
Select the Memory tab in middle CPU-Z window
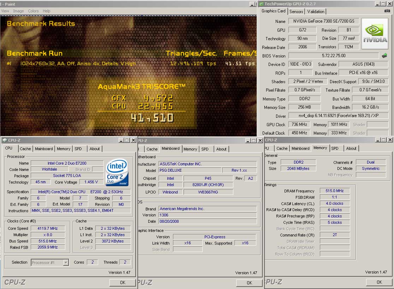pyautogui.click(x=190, y=149)
